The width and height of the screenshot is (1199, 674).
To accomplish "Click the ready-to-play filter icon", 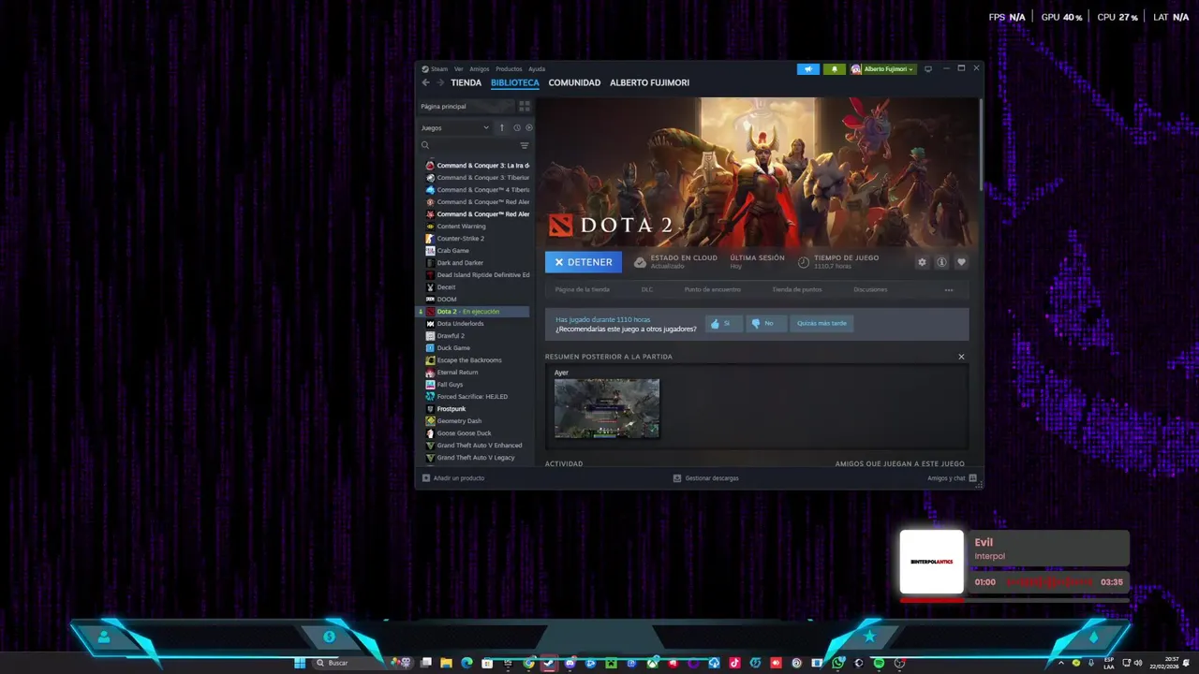I will (528, 127).
